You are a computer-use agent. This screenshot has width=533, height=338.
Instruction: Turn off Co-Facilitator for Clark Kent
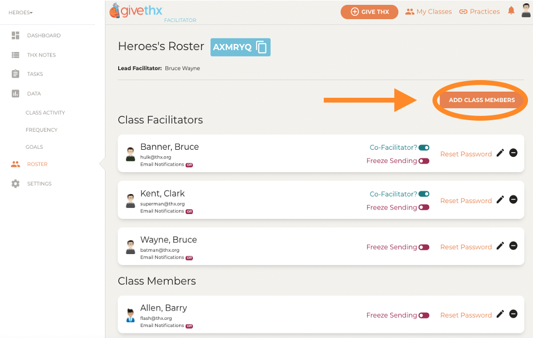[x=424, y=194]
